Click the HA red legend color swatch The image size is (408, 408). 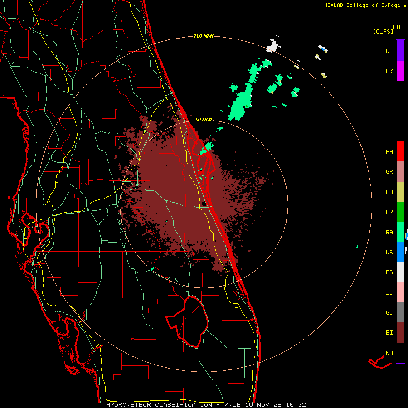coord(400,151)
